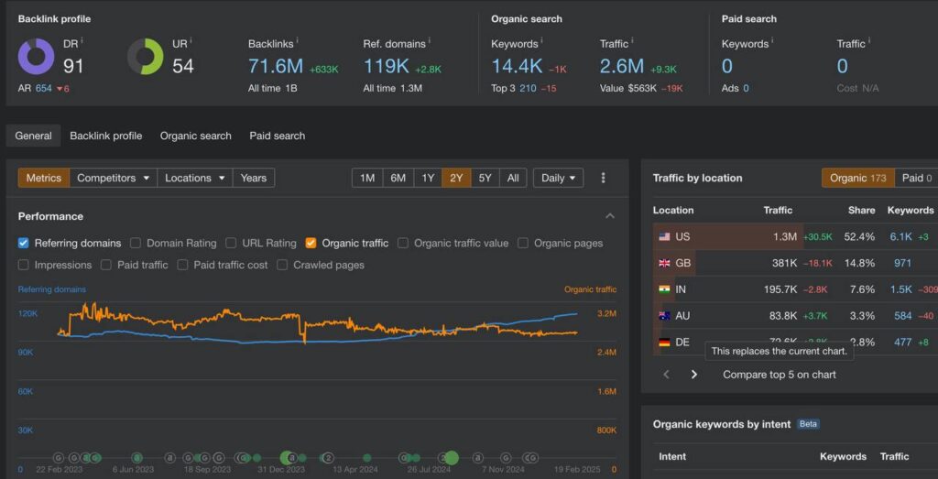Viewport: 938px width, 479px height.
Task: Click the next page arrow under locations
Action: pos(694,374)
